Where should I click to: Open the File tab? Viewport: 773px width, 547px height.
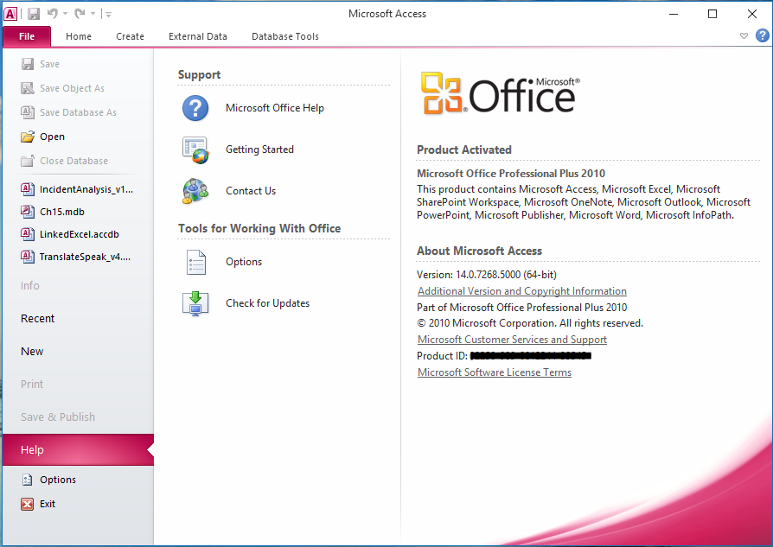pyautogui.click(x=27, y=36)
